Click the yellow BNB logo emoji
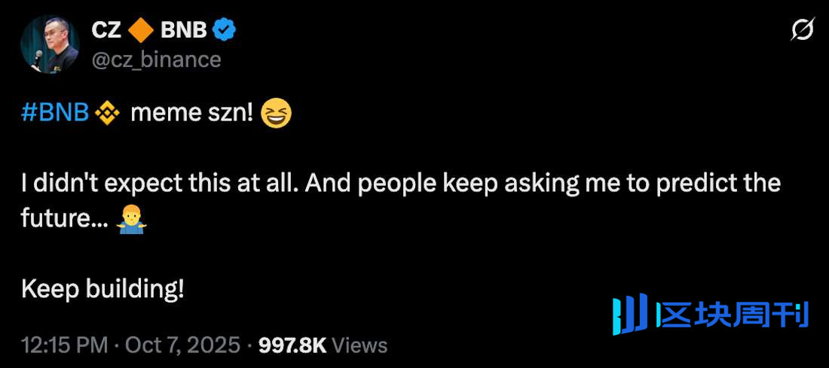 (108, 114)
